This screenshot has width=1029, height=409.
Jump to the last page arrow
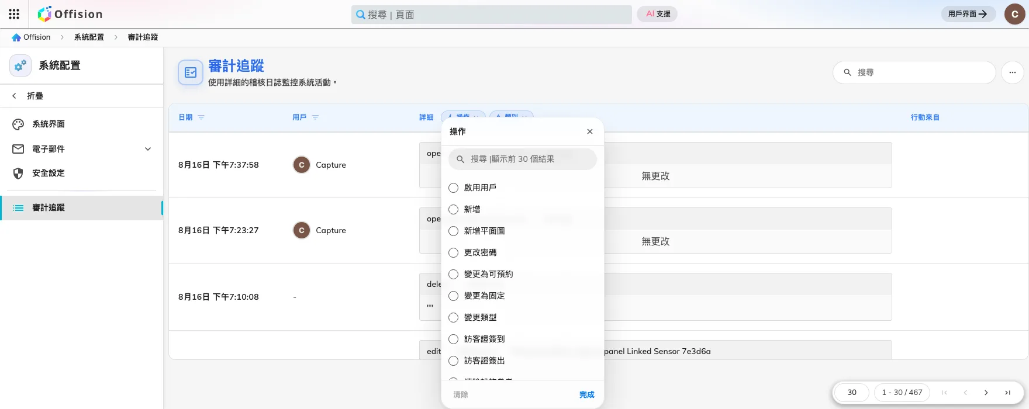coord(1007,393)
